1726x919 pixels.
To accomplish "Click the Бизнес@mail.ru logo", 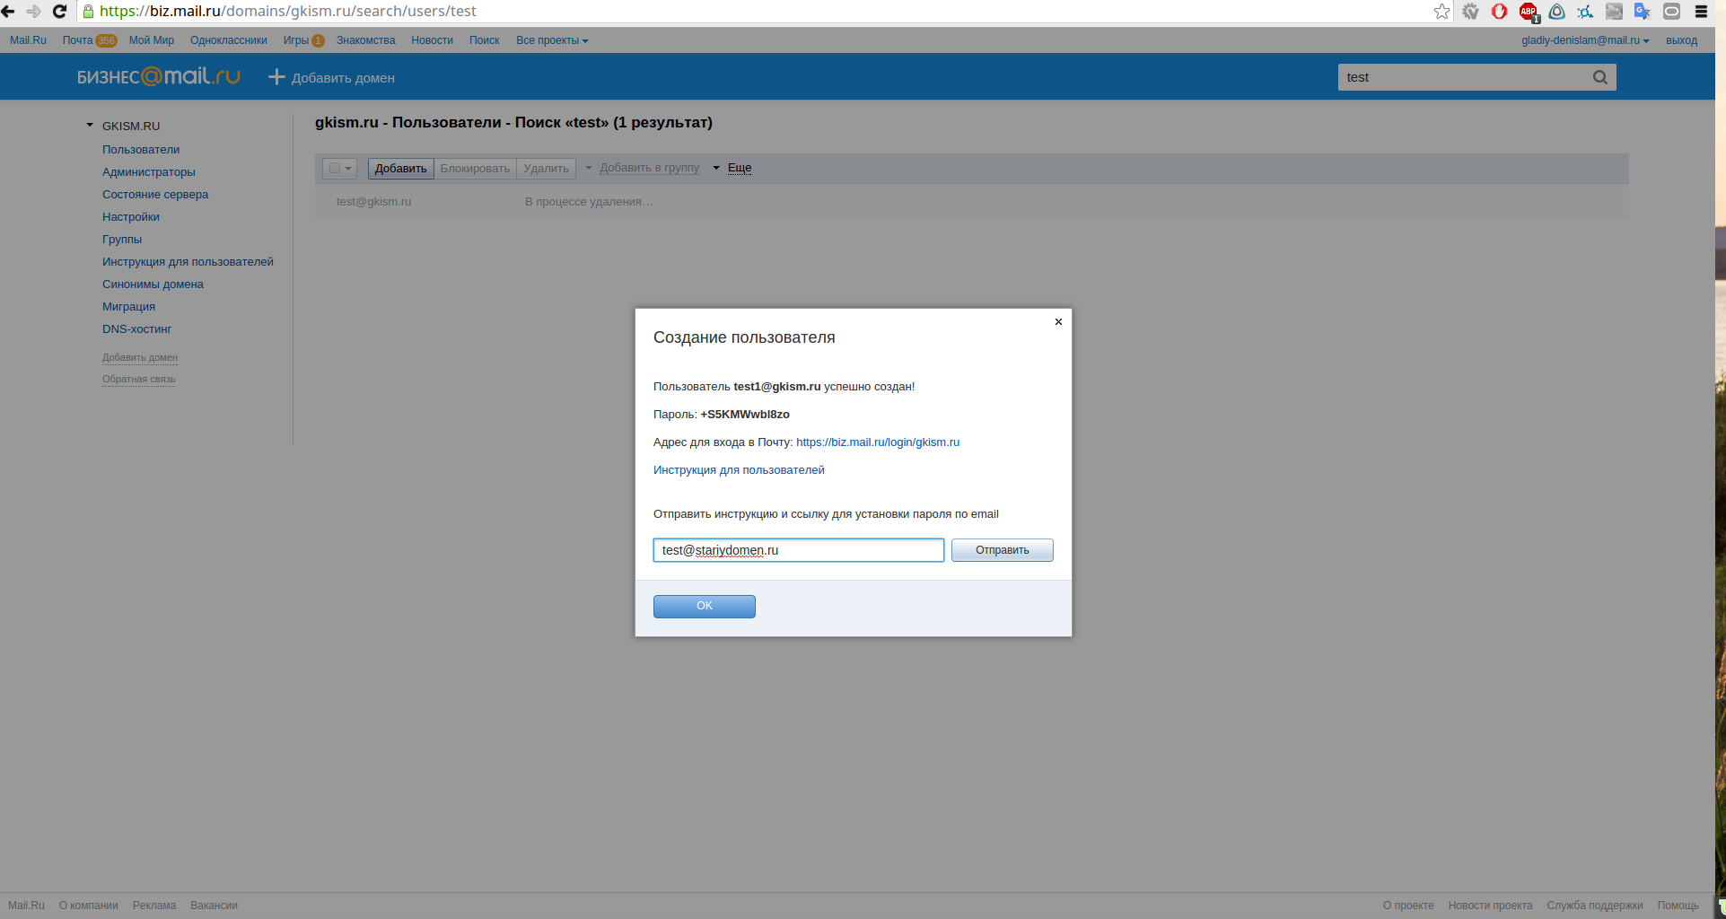I will click(x=159, y=77).
